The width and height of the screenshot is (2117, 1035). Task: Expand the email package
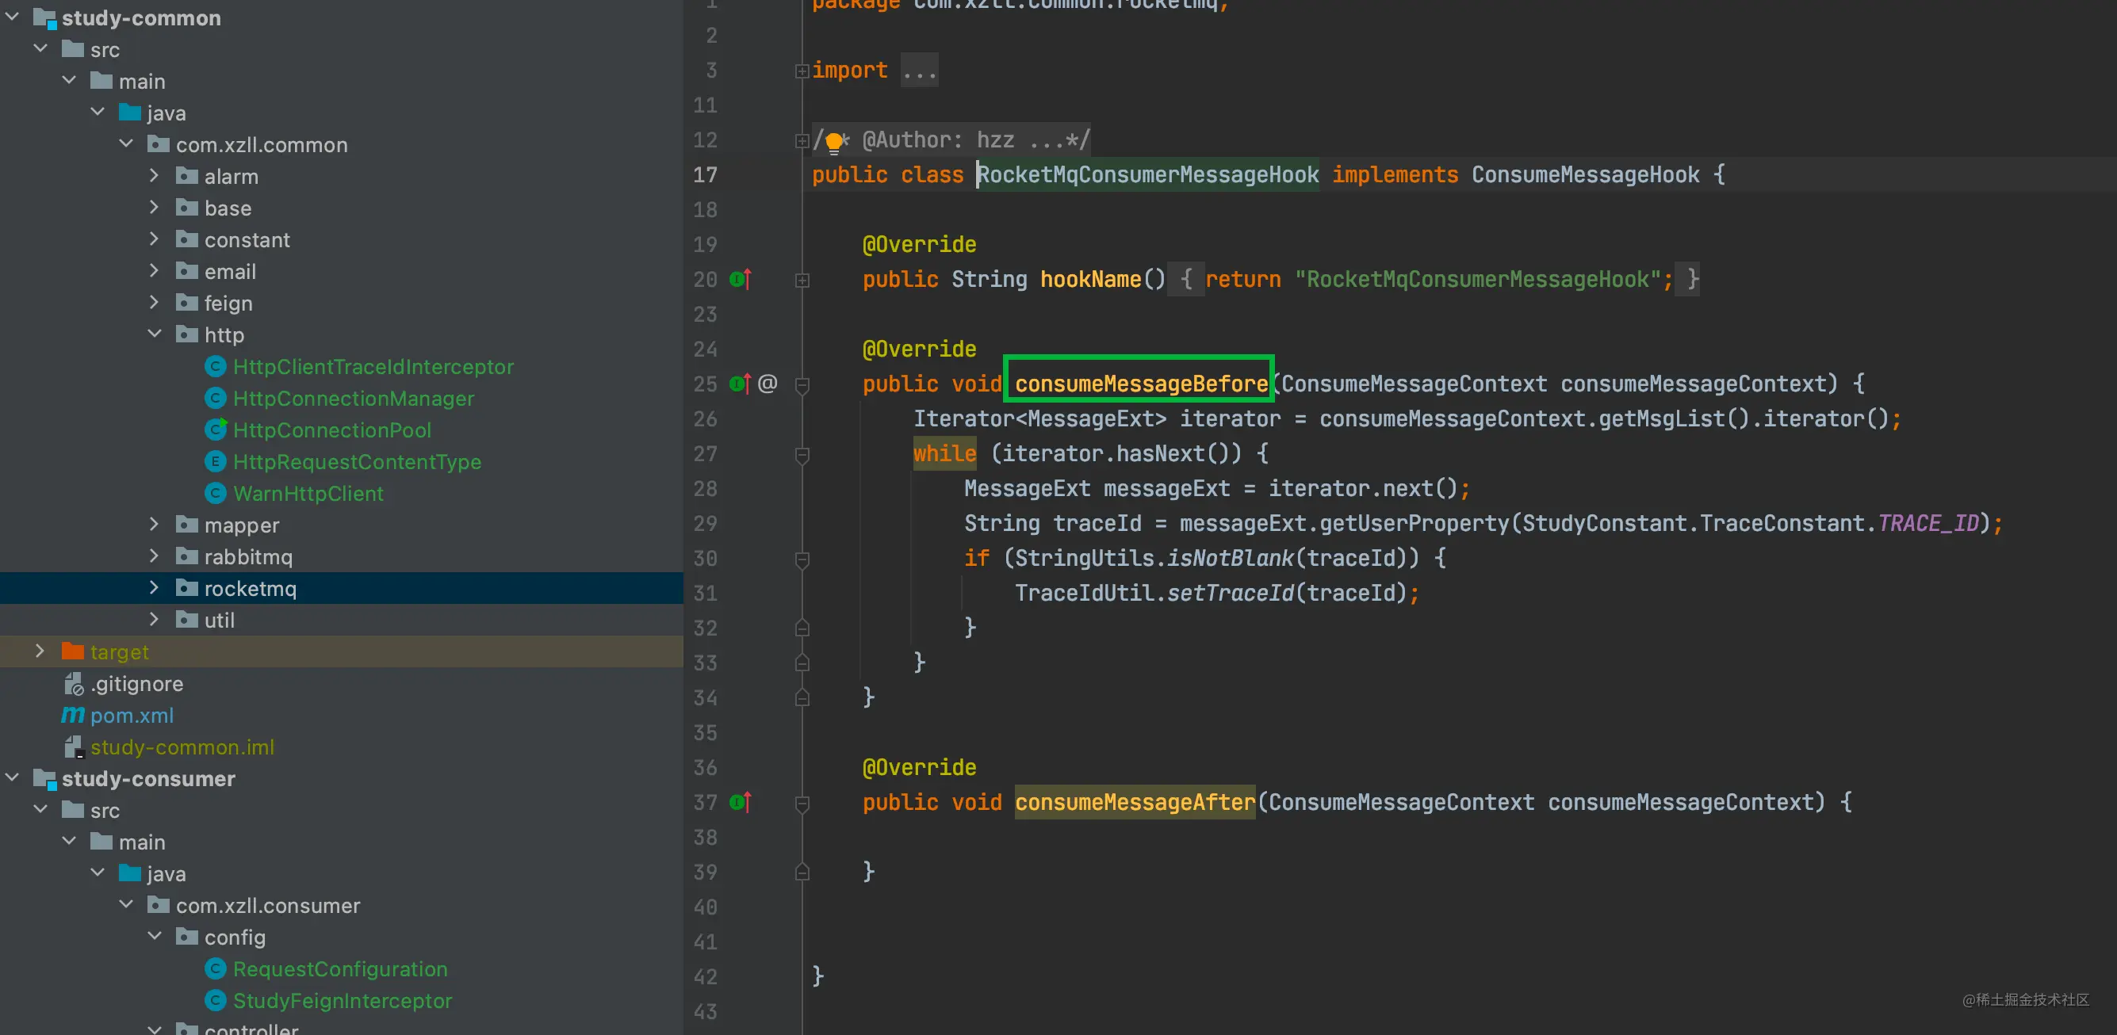pos(154,270)
